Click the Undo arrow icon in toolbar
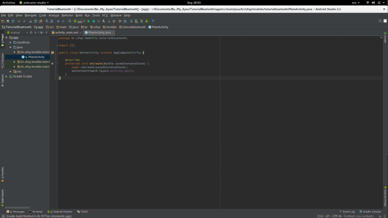Image resolution: width=388 pixels, height=218 pixels. [19, 21]
